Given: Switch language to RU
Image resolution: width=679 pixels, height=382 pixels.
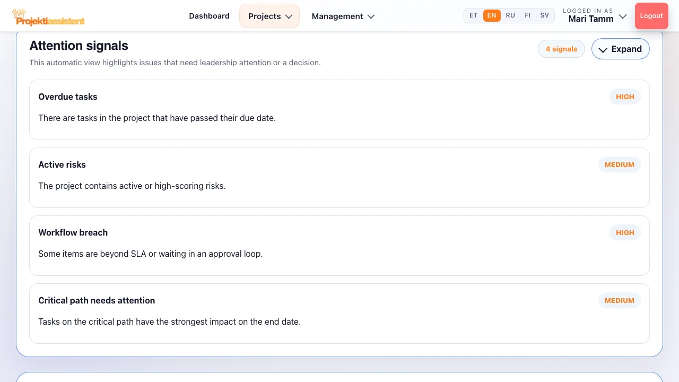Looking at the screenshot, I should (510, 15).
